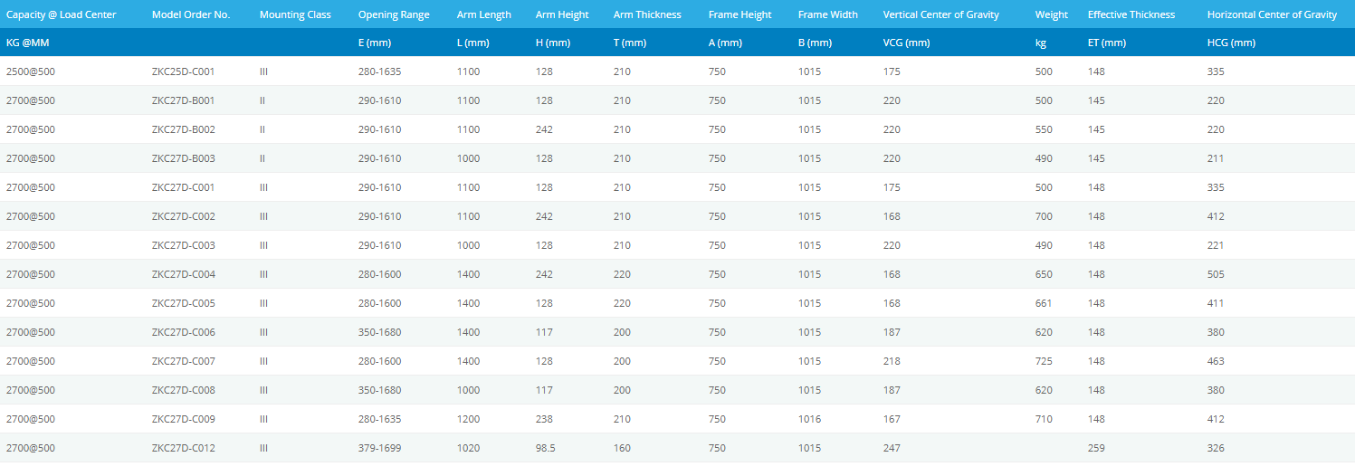The width and height of the screenshot is (1355, 476).
Task: Click weight value '725'
Action: tap(1044, 361)
